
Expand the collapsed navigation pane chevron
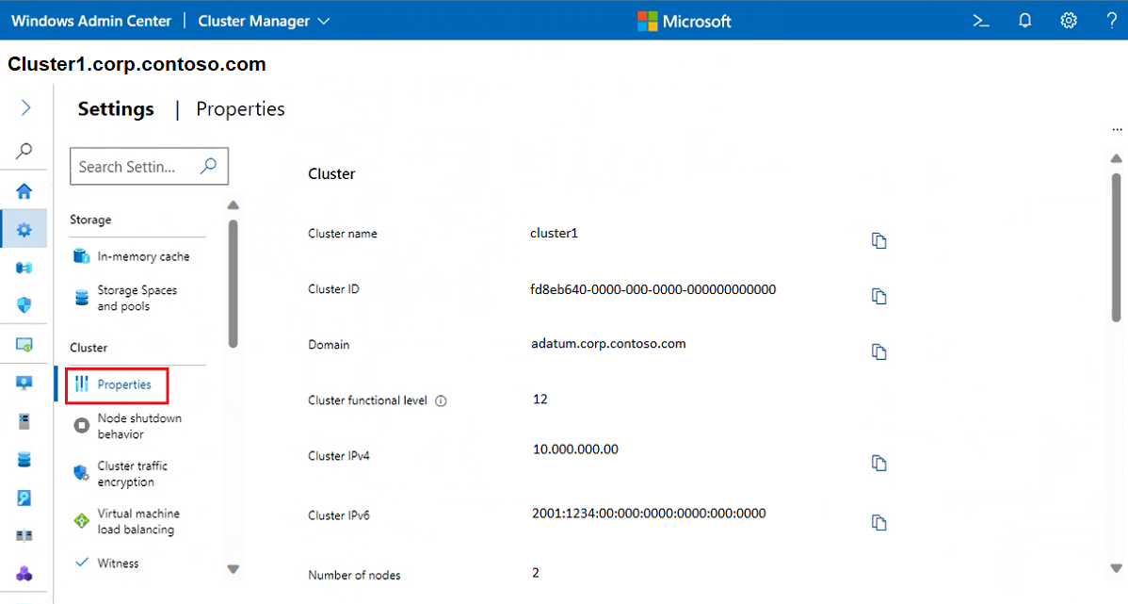pos(24,106)
